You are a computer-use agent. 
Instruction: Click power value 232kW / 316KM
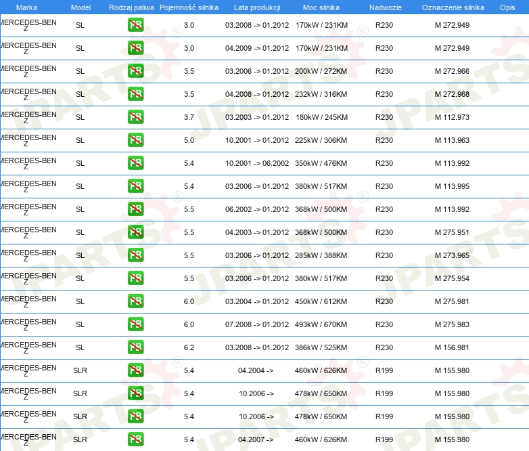point(321,94)
